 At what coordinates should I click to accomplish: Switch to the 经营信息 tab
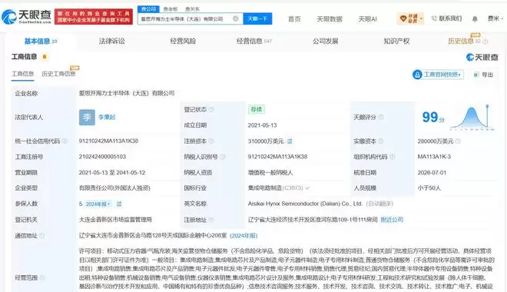click(x=254, y=41)
